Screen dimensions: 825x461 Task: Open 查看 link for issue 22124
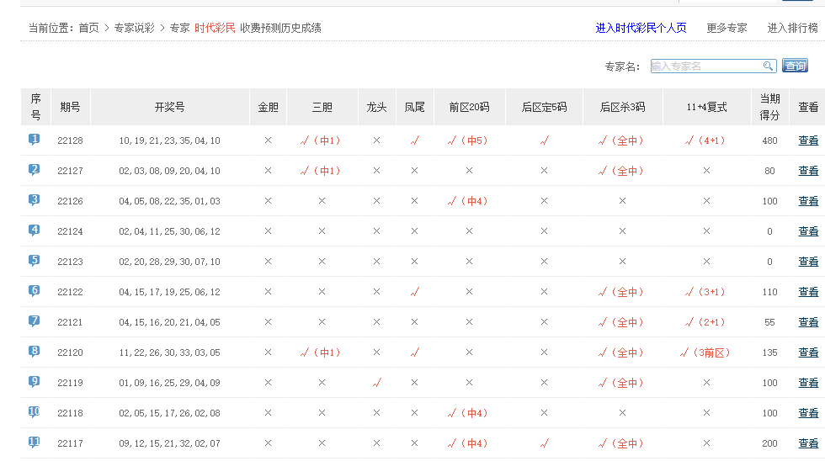(807, 231)
